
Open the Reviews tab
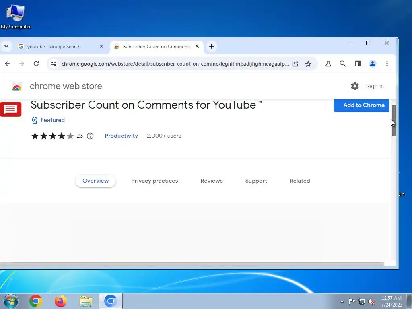212,181
